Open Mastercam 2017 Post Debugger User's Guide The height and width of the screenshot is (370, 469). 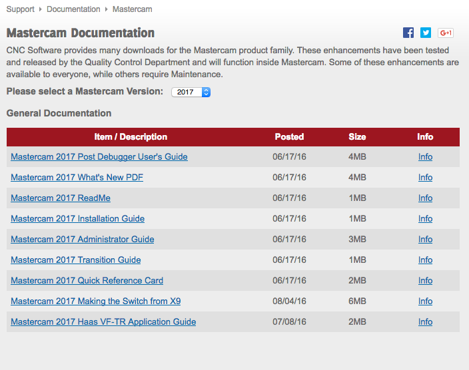coord(99,157)
